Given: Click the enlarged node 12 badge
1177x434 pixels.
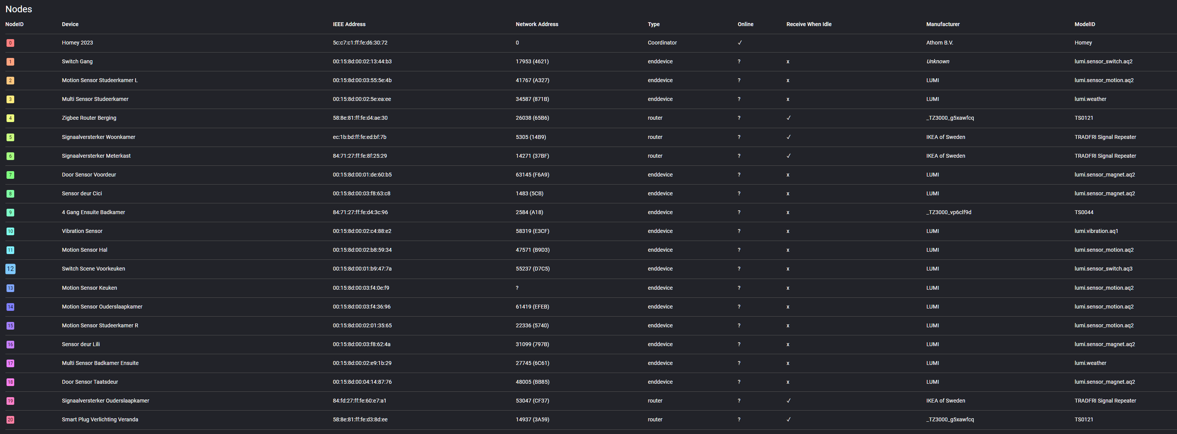Looking at the screenshot, I should tap(10, 269).
